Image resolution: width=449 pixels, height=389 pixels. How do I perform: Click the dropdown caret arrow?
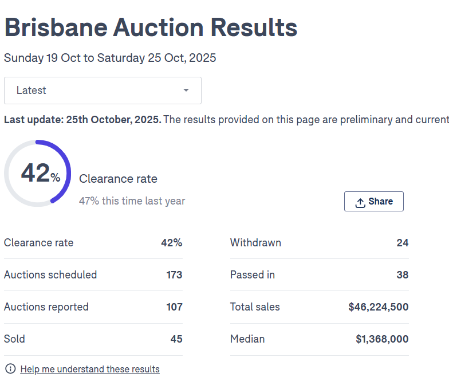[x=186, y=91]
